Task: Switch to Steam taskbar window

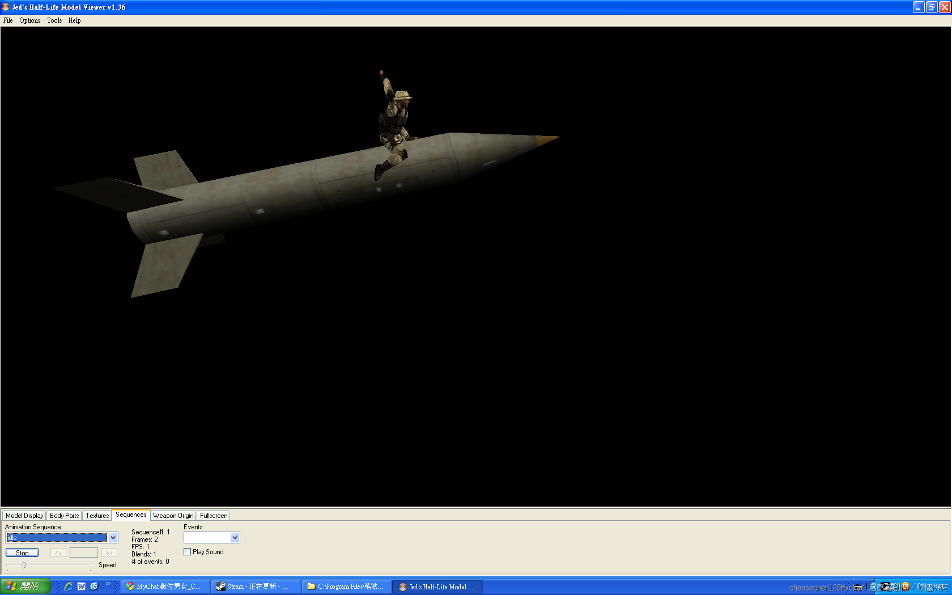Action: click(x=256, y=586)
